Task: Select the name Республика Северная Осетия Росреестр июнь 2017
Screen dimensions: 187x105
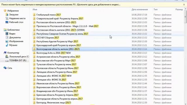Action: click(62, 34)
